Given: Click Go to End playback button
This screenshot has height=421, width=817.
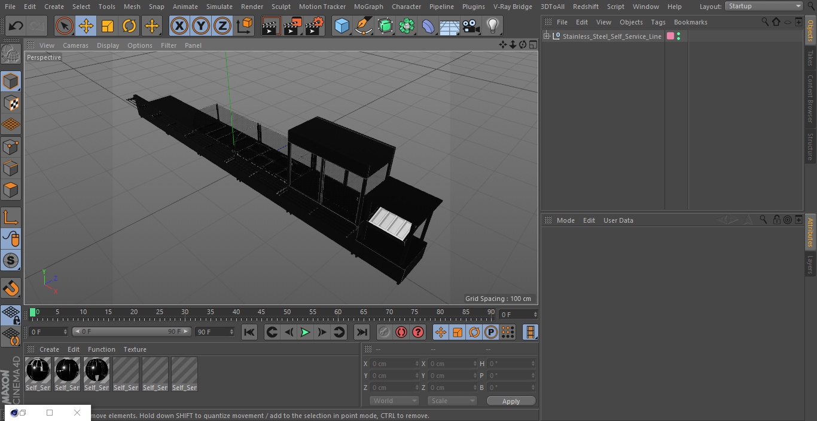Looking at the screenshot, I should (x=362, y=332).
